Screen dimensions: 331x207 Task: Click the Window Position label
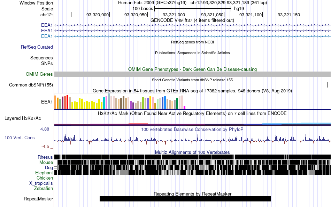pyautogui.click(x=36, y=3)
